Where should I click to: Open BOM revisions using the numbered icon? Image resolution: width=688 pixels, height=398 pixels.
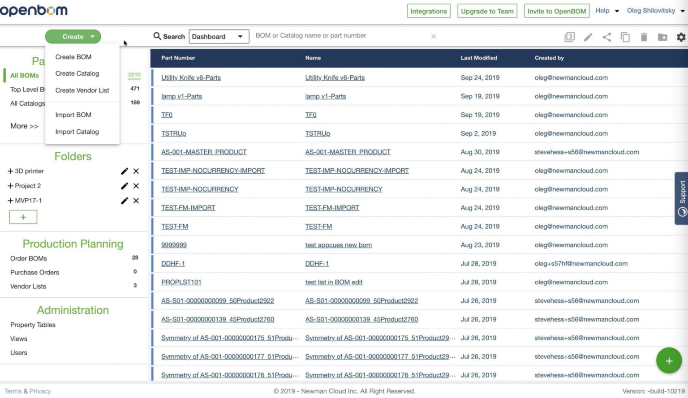(x=569, y=37)
